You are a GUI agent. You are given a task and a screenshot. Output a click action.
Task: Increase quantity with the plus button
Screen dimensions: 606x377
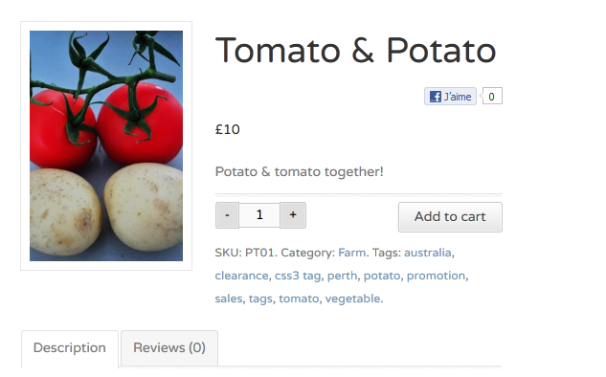tap(293, 215)
